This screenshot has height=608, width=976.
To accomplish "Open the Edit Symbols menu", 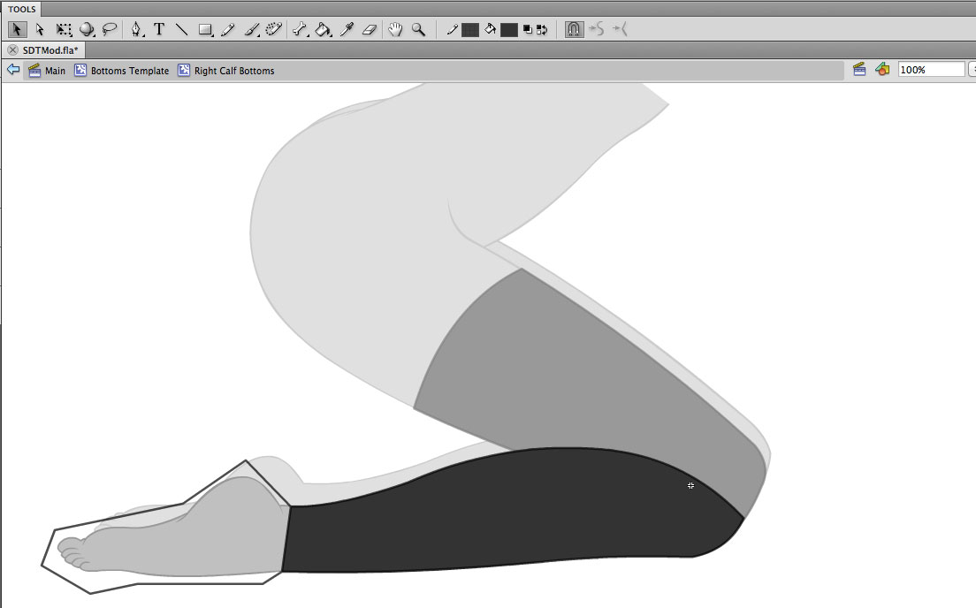I will (x=881, y=69).
